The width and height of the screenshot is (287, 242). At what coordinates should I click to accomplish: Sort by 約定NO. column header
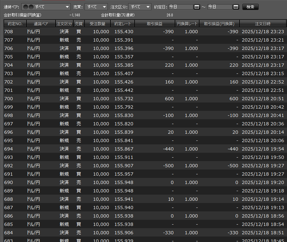pos(15,24)
